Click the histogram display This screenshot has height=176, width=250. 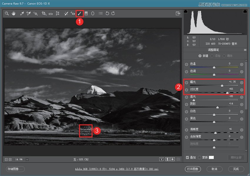pos(215,22)
